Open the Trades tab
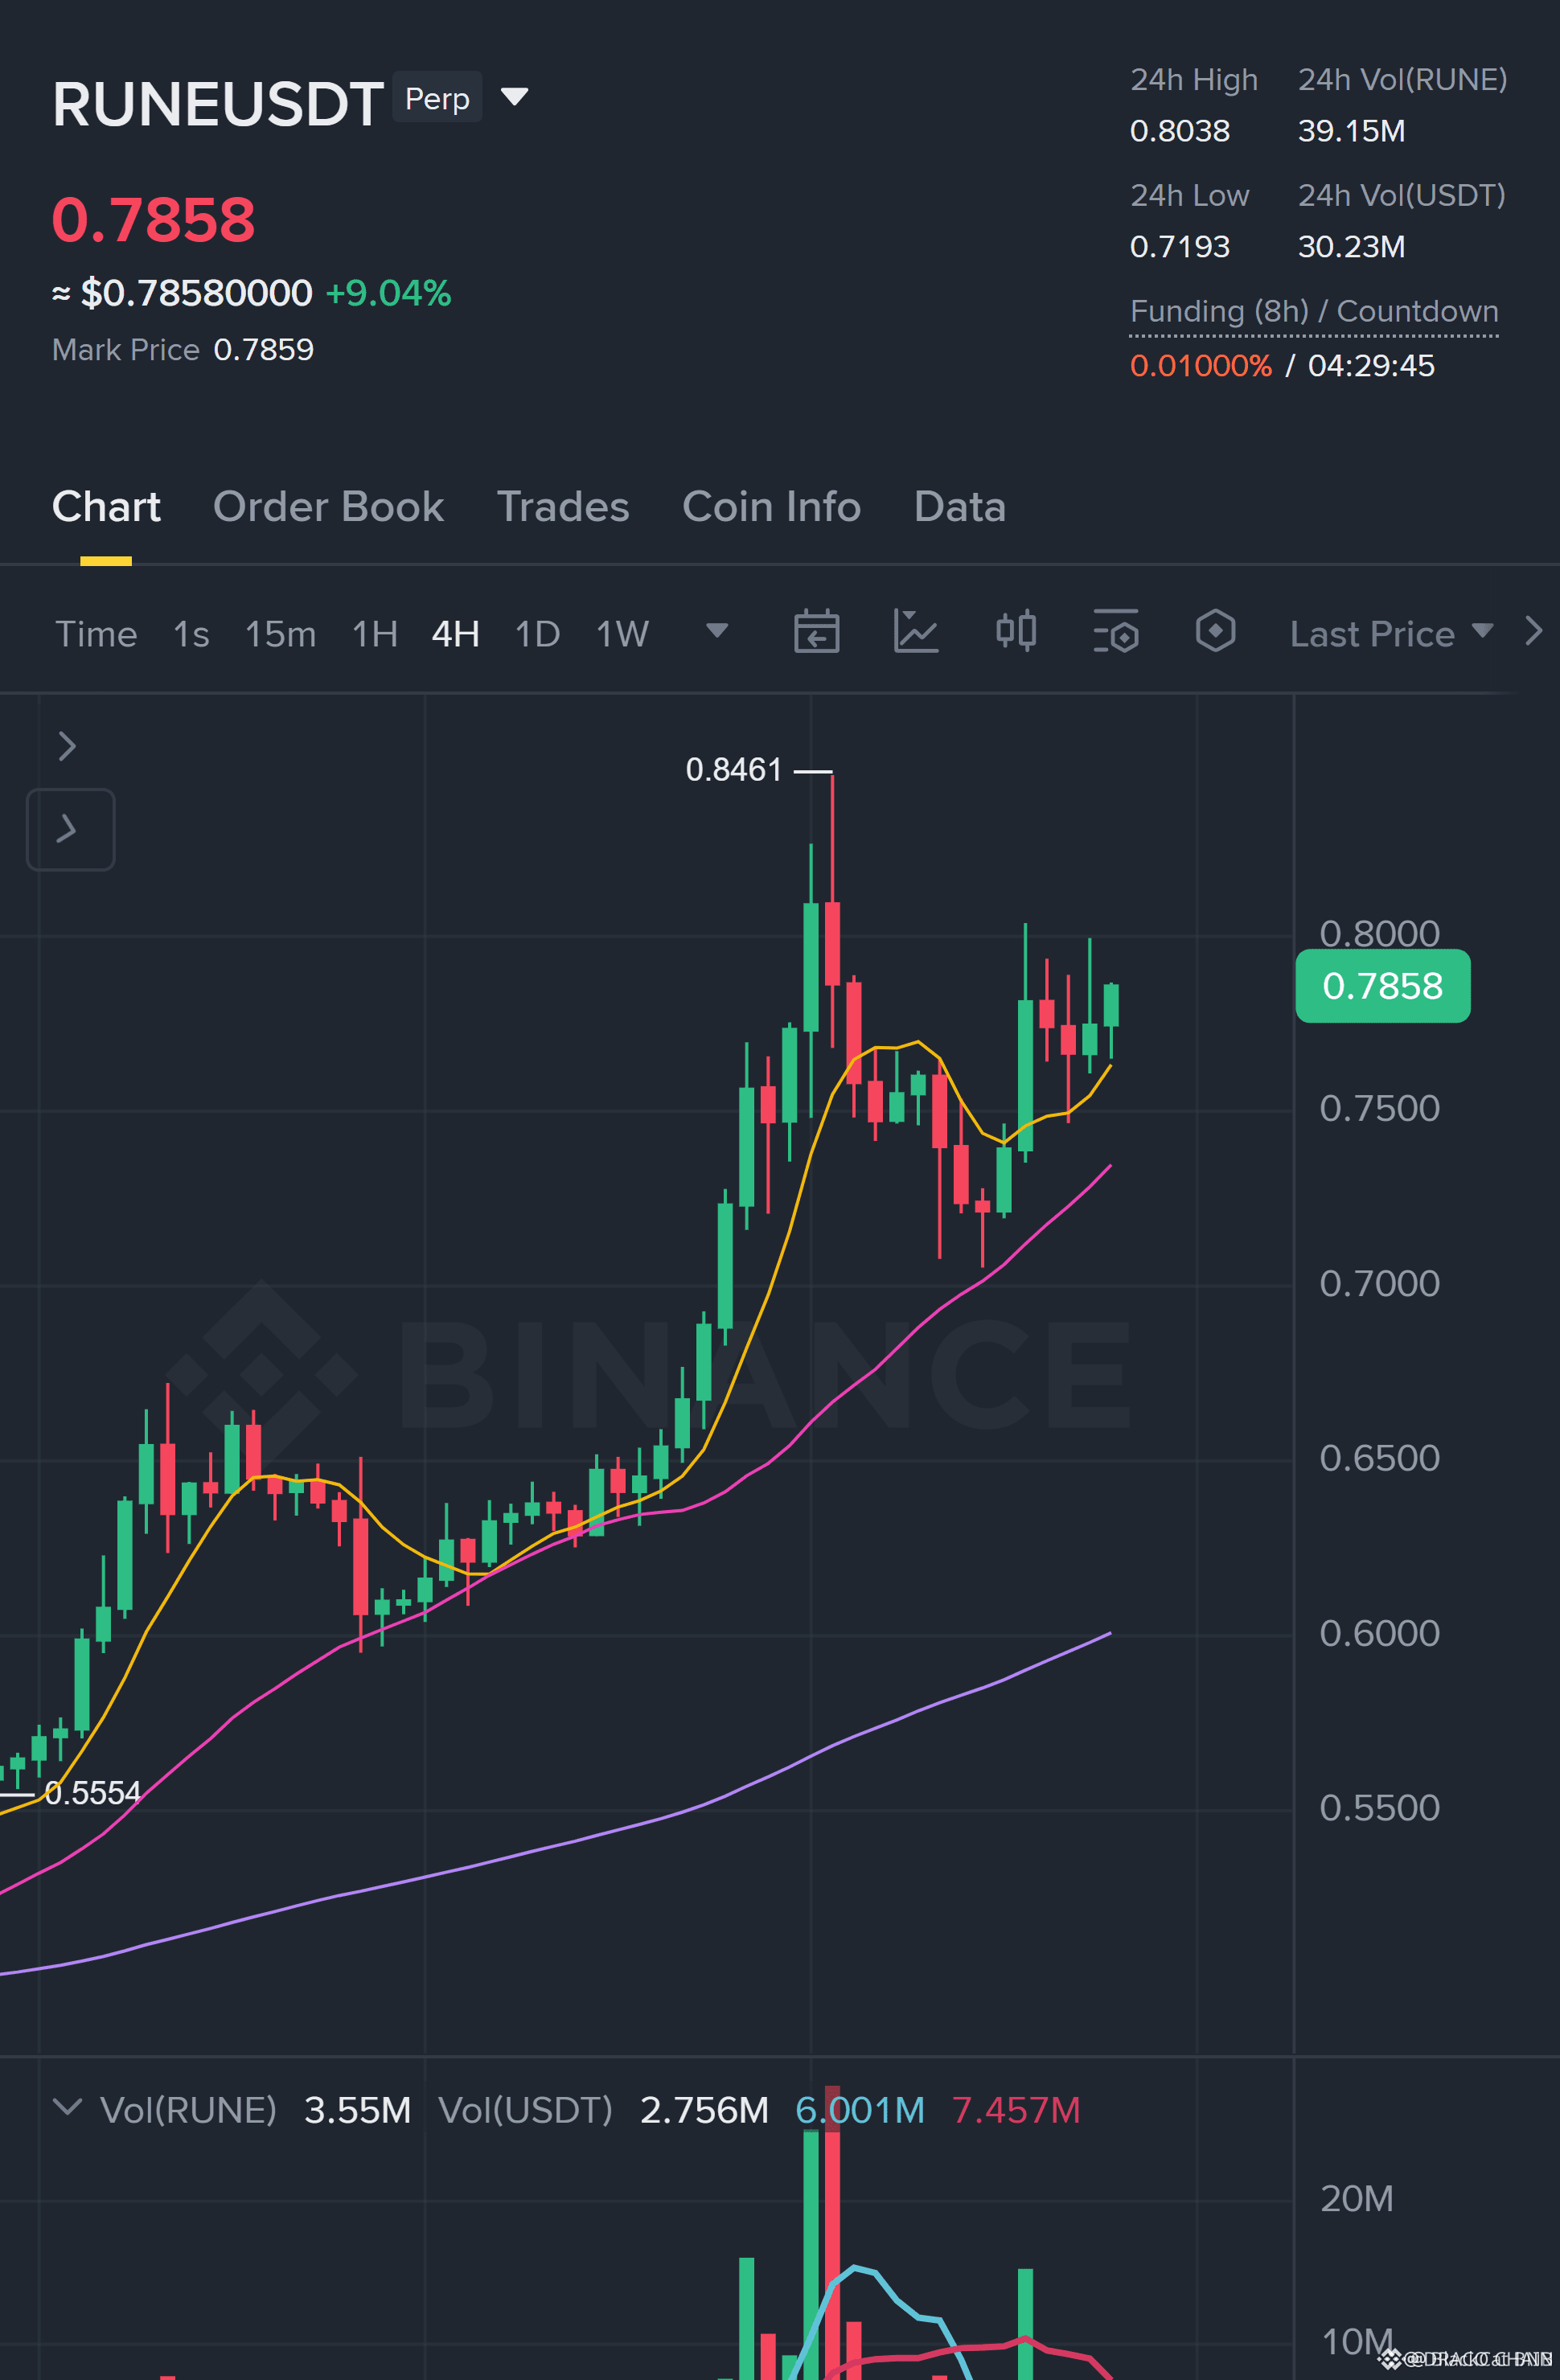The width and height of the screenshot is (1560, 2380). coord(563,507)
